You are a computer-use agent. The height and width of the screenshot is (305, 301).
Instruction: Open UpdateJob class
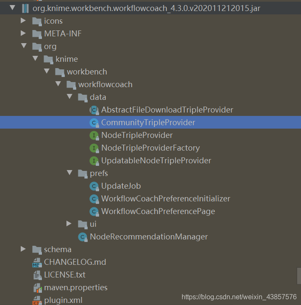[121, 186]
